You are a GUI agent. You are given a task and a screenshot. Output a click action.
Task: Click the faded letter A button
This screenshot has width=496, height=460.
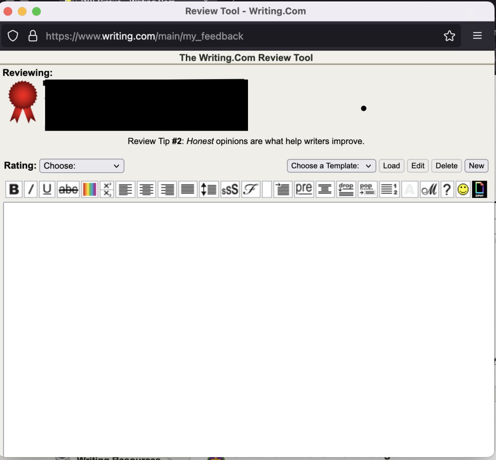[x=409, y=189]
